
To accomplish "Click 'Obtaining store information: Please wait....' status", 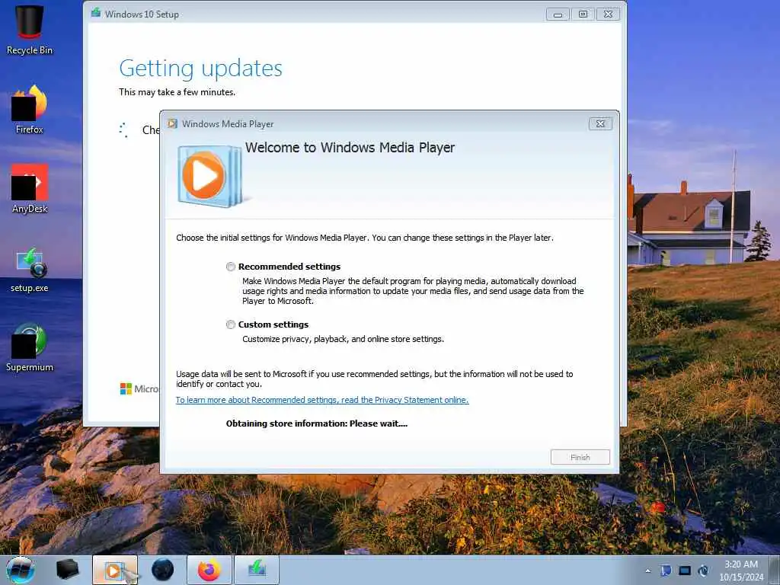I will click(316, 424).
